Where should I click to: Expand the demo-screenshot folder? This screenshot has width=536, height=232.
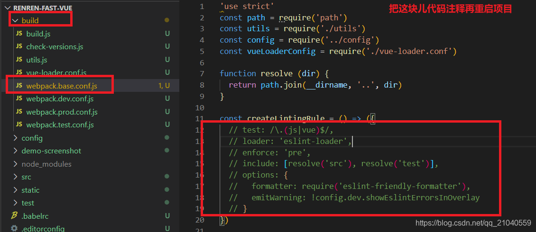15,151
